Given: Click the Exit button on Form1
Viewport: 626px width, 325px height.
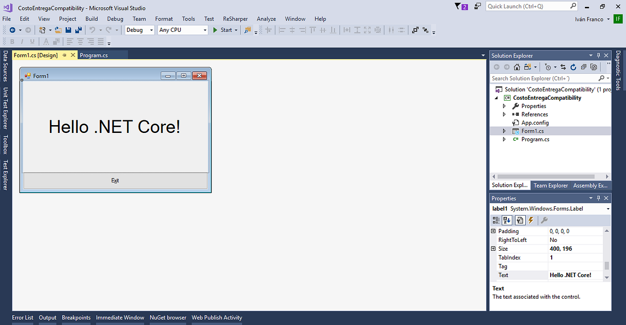Looking at the screenshot, I should tap(115, 180).
